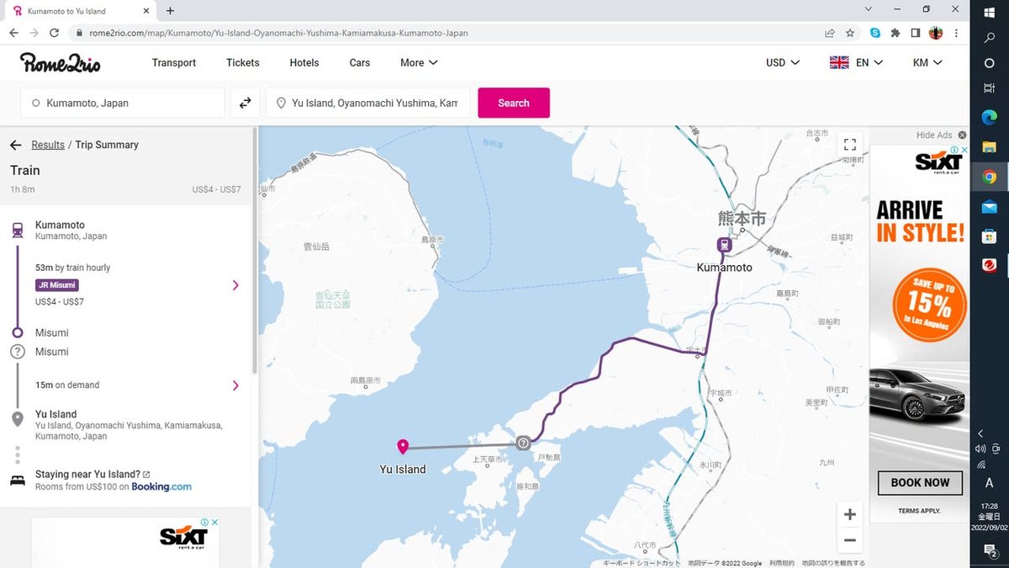This screenshot has height=568, width=1009.
Task: Open the KM distance unit dropdown
Action: (927, 62)
